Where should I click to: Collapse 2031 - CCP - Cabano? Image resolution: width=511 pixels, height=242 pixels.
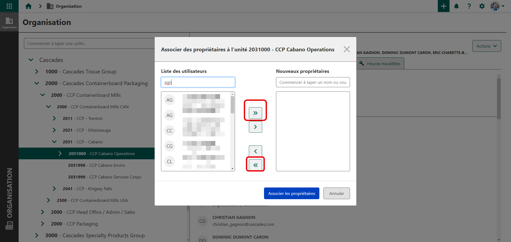pos(54,142)
